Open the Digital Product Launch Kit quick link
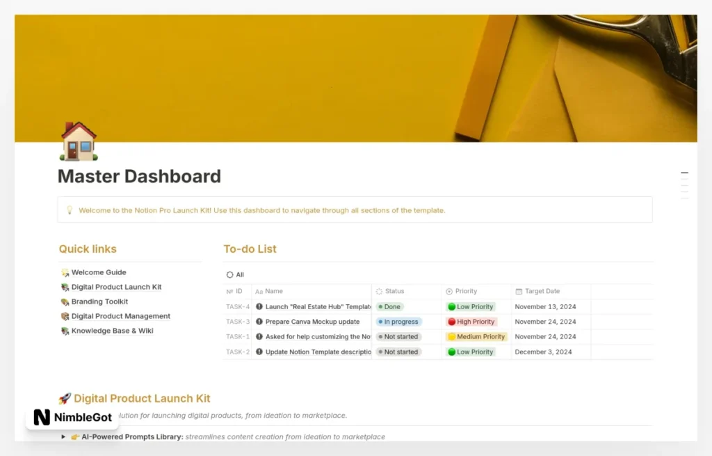 pos(116,287)
